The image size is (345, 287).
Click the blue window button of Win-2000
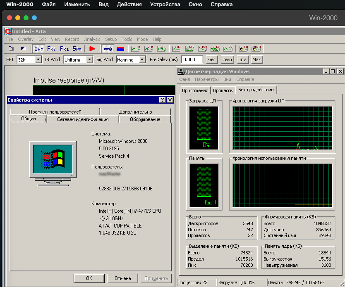(x=34, y=18)
